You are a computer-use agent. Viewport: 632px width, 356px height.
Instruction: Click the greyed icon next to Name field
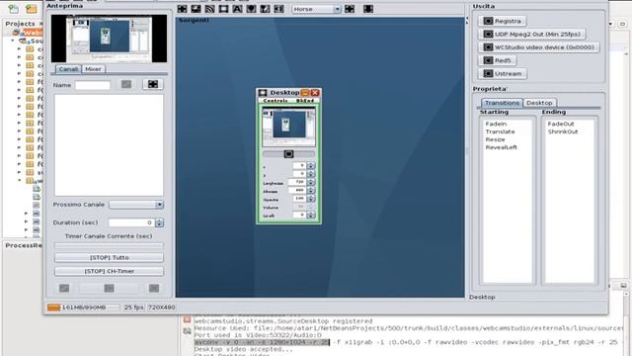126,84
